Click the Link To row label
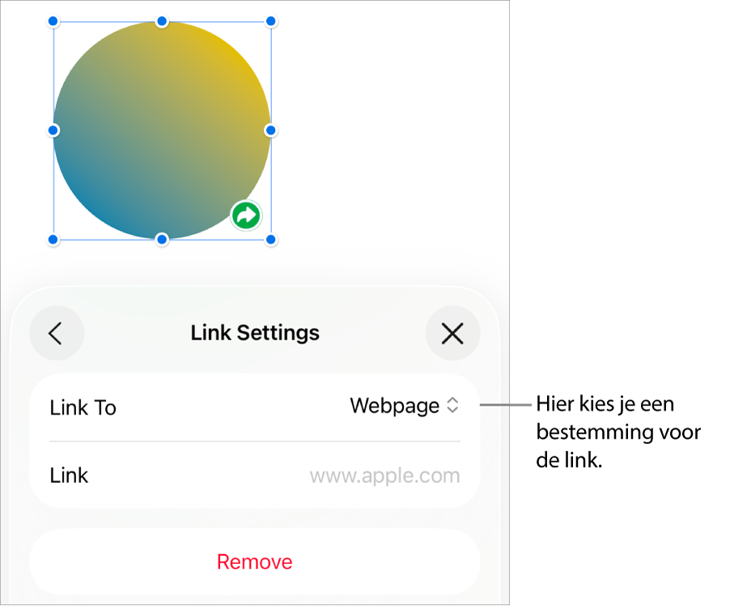Image resolution: width=730 pixels, height=606 pixels. click(83, 408)
